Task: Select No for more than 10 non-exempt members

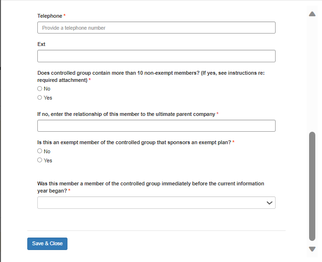Action: tap(40, 89)
